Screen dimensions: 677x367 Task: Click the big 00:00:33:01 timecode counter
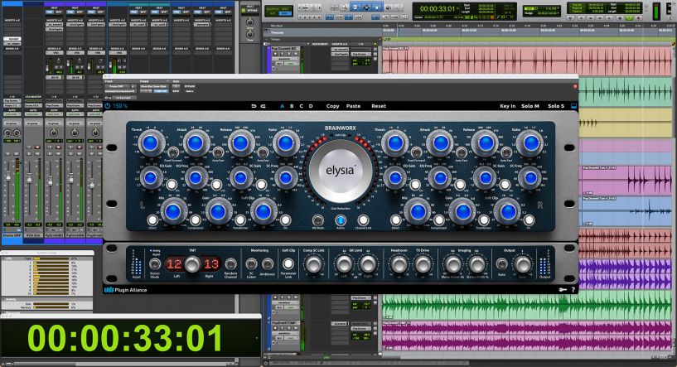pyautogui.click(x=125, y=338)
